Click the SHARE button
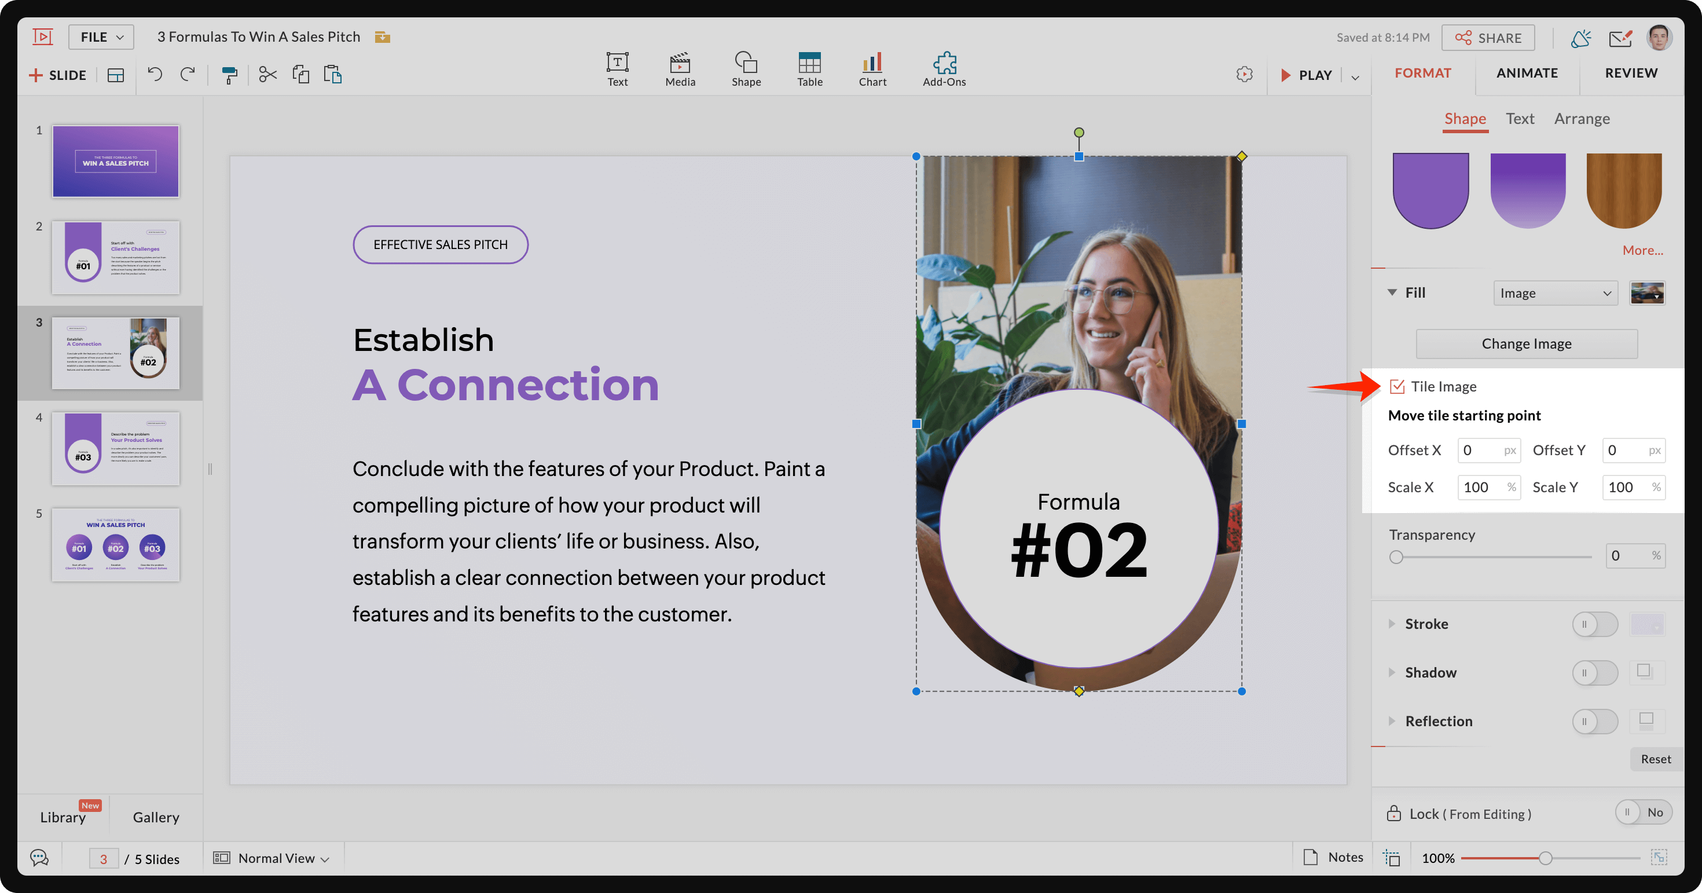 click(1488, 38)
